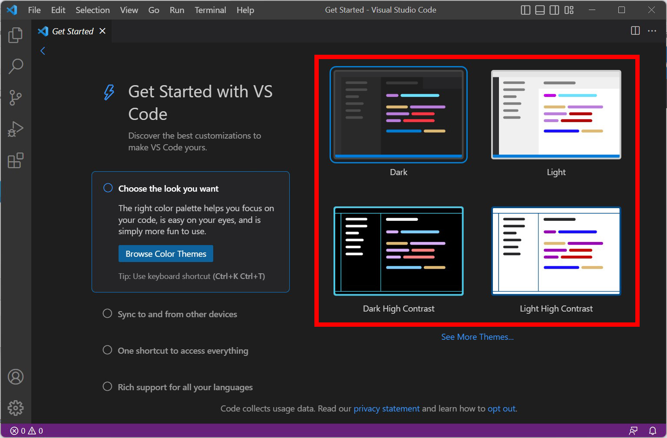Select the Run and Debug icon
Screen dimensions: 667x438
[16, 129]
